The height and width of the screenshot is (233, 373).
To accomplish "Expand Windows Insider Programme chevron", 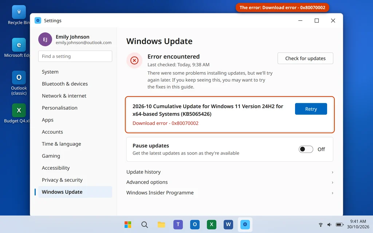I will (332, 193).
